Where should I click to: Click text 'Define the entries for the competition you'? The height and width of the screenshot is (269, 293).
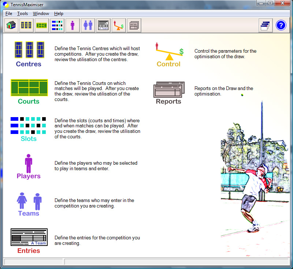(97, 238)
